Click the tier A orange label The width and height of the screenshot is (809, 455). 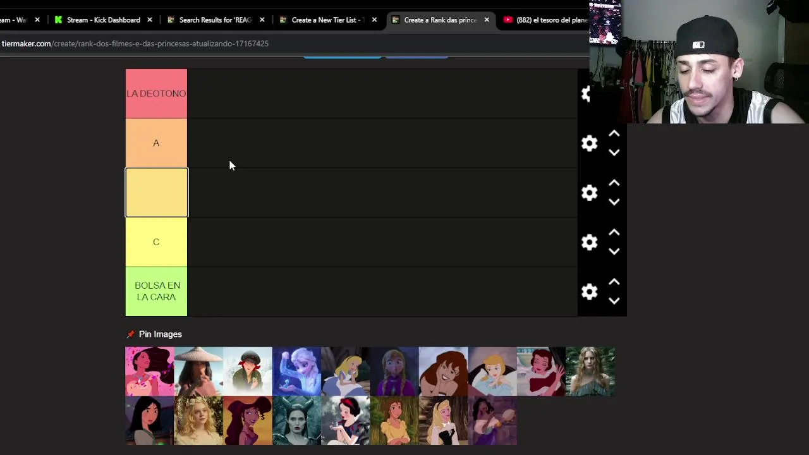click(156, 143)
